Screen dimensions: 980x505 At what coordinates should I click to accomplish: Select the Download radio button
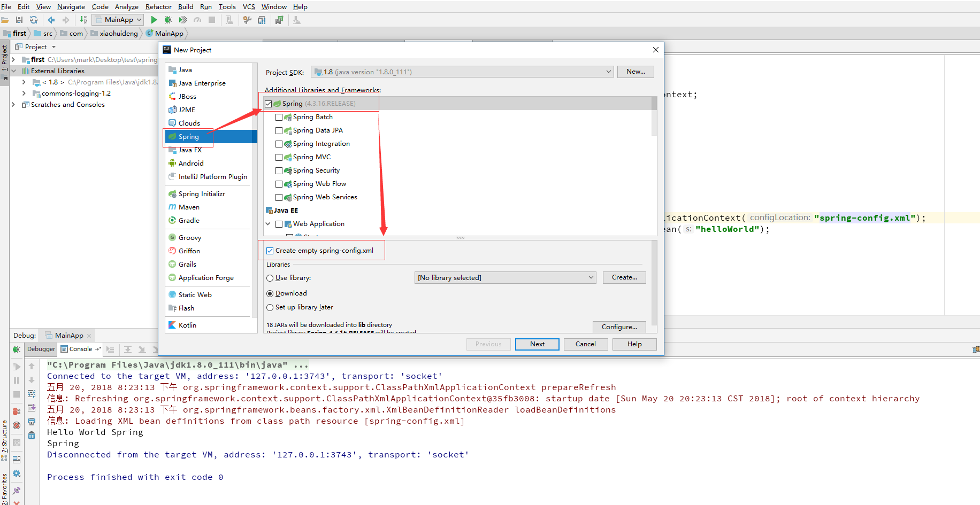pos(270,293)
